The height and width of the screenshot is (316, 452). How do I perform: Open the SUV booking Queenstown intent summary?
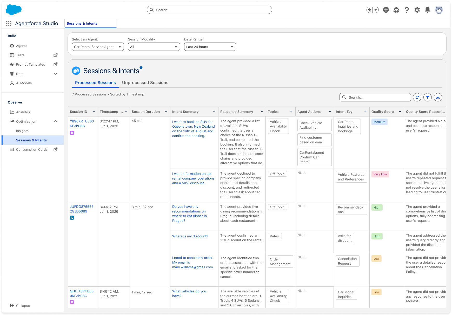click(194, 129)
